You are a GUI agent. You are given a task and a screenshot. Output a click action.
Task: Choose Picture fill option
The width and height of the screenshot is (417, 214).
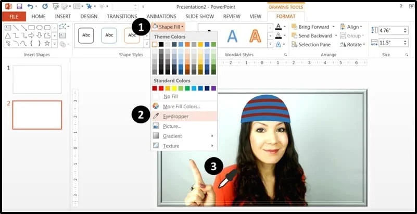184,126
